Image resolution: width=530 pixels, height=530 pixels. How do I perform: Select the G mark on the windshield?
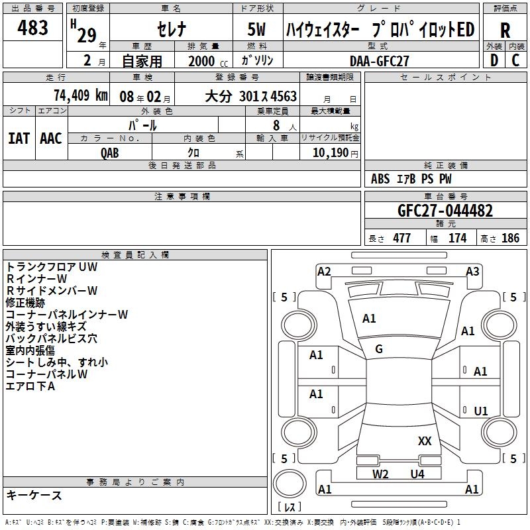pos(379,349)
